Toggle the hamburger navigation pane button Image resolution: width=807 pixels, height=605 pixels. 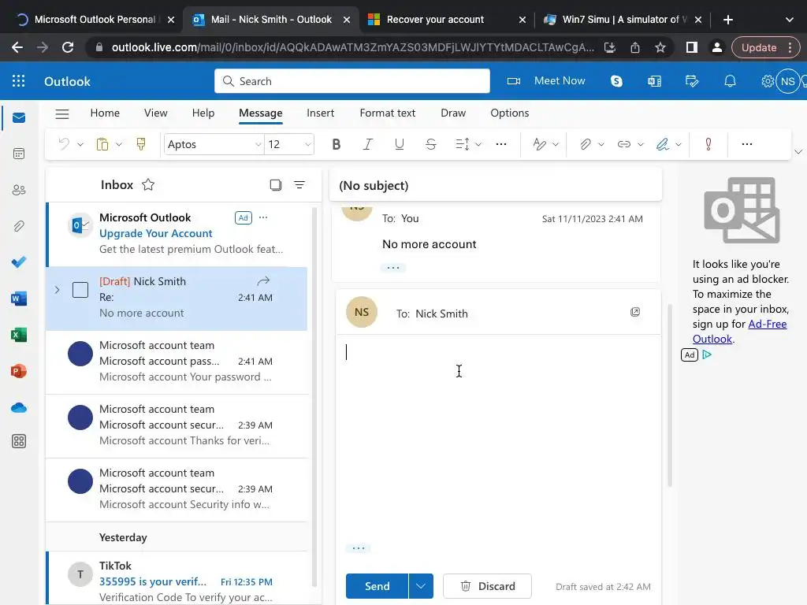(x=62, y=113)
